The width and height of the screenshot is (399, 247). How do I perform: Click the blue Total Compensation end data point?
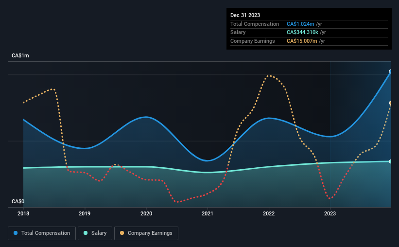[391, 71]
